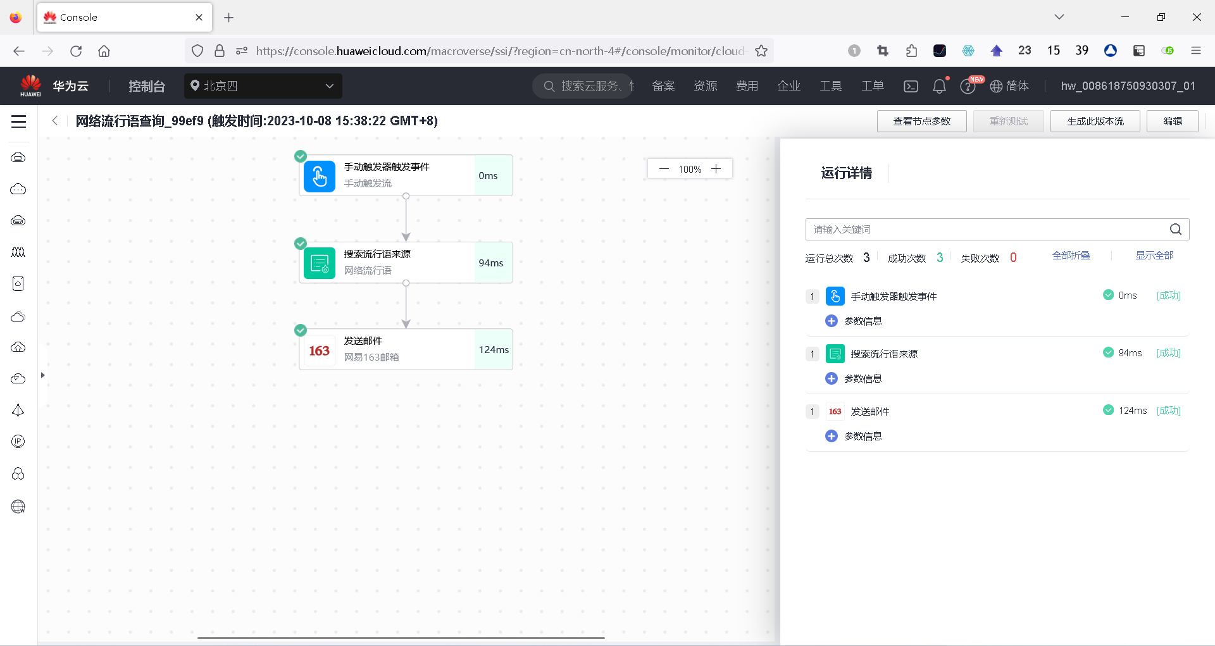The image size is (1215, 646).
Task: Go back with the page back chevron
Action: click(55, 121)
